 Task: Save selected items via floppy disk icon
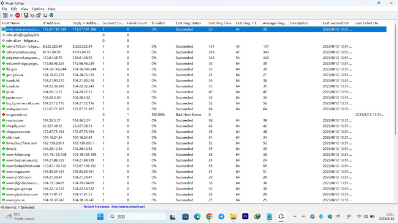tap(26, 15)
